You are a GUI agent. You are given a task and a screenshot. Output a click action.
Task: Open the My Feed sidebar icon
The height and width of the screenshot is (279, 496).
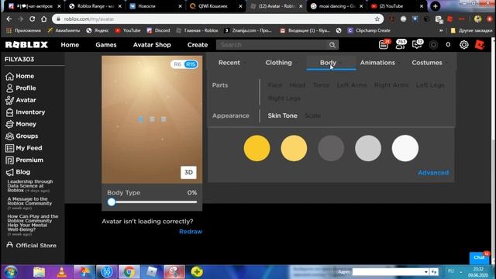9,148
